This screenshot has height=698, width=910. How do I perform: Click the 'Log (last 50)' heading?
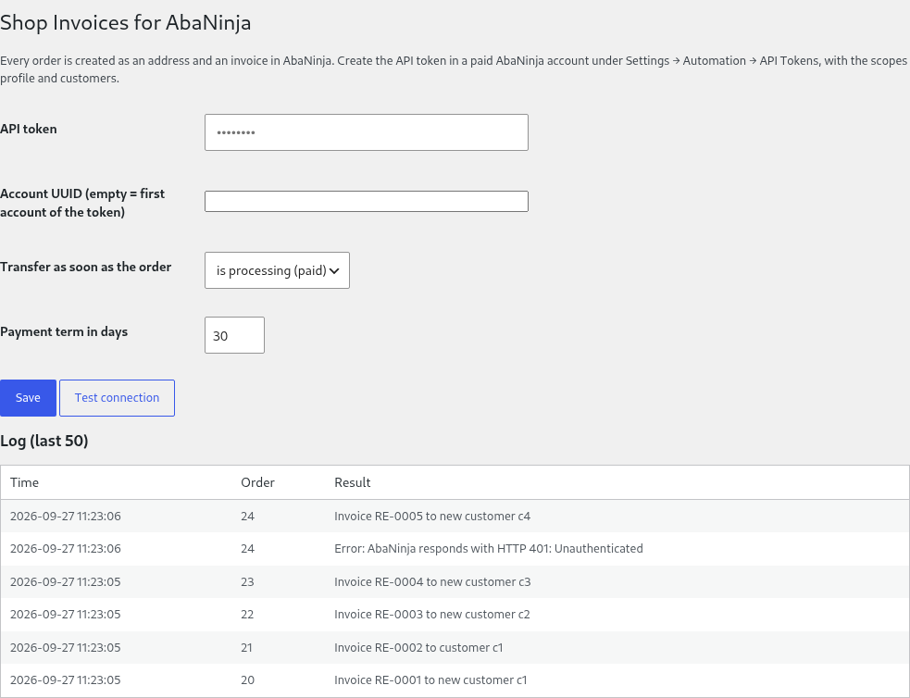tap(44, 441)
